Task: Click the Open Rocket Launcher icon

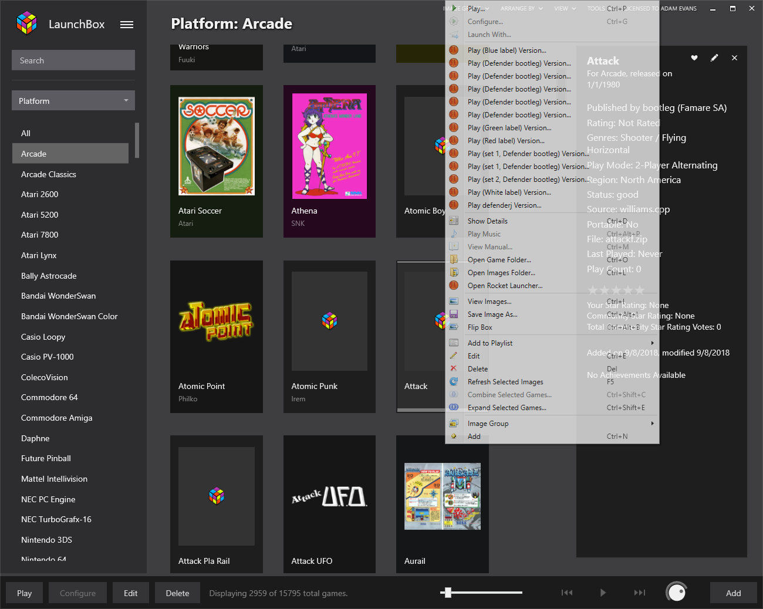Action: [454, 286]
